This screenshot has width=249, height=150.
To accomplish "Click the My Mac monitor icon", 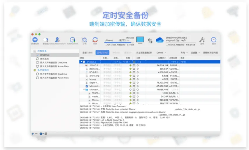I will [140, 40].
